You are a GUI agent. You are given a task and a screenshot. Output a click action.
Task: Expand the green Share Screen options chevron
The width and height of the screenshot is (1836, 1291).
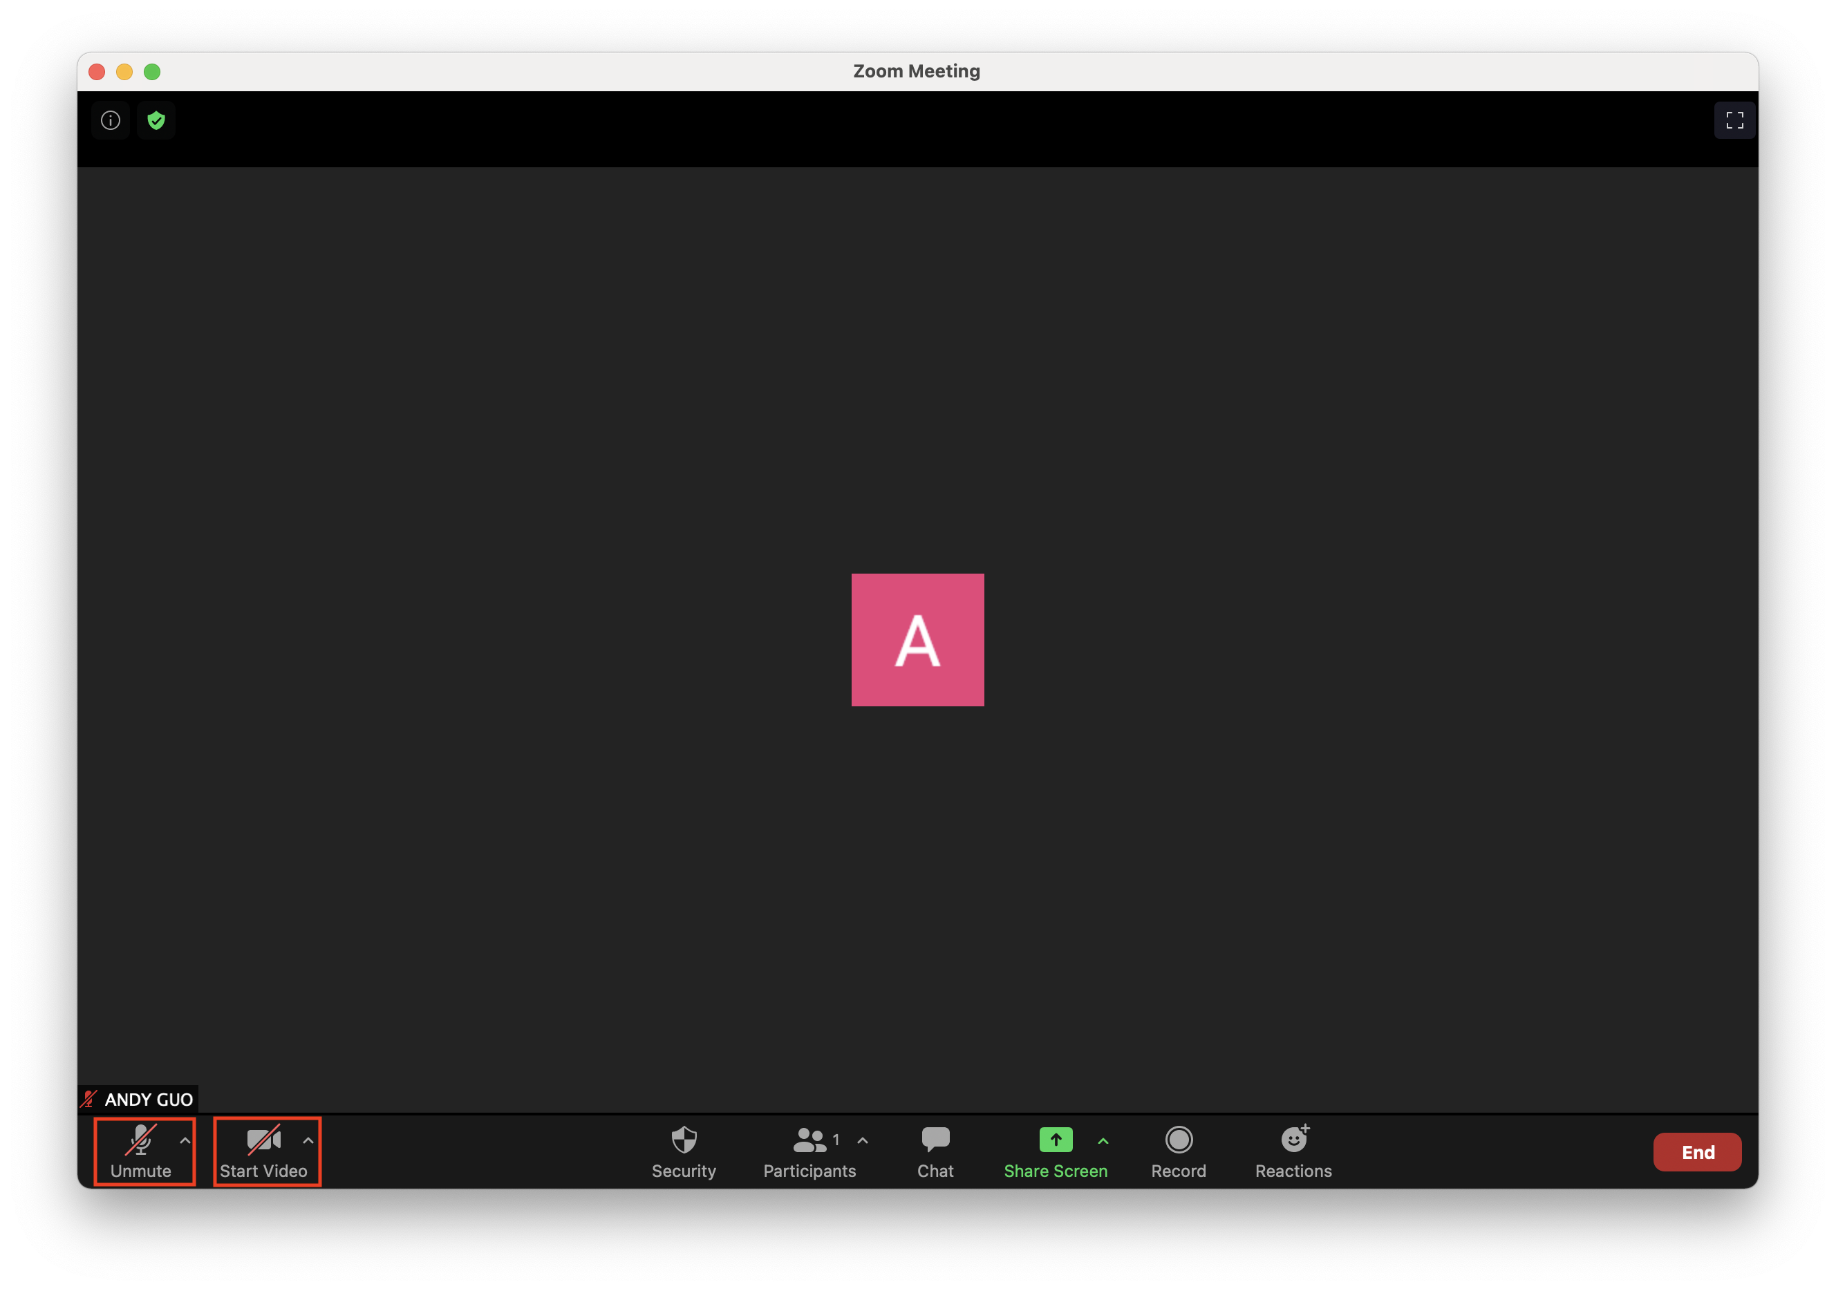coord(1103,1141)
